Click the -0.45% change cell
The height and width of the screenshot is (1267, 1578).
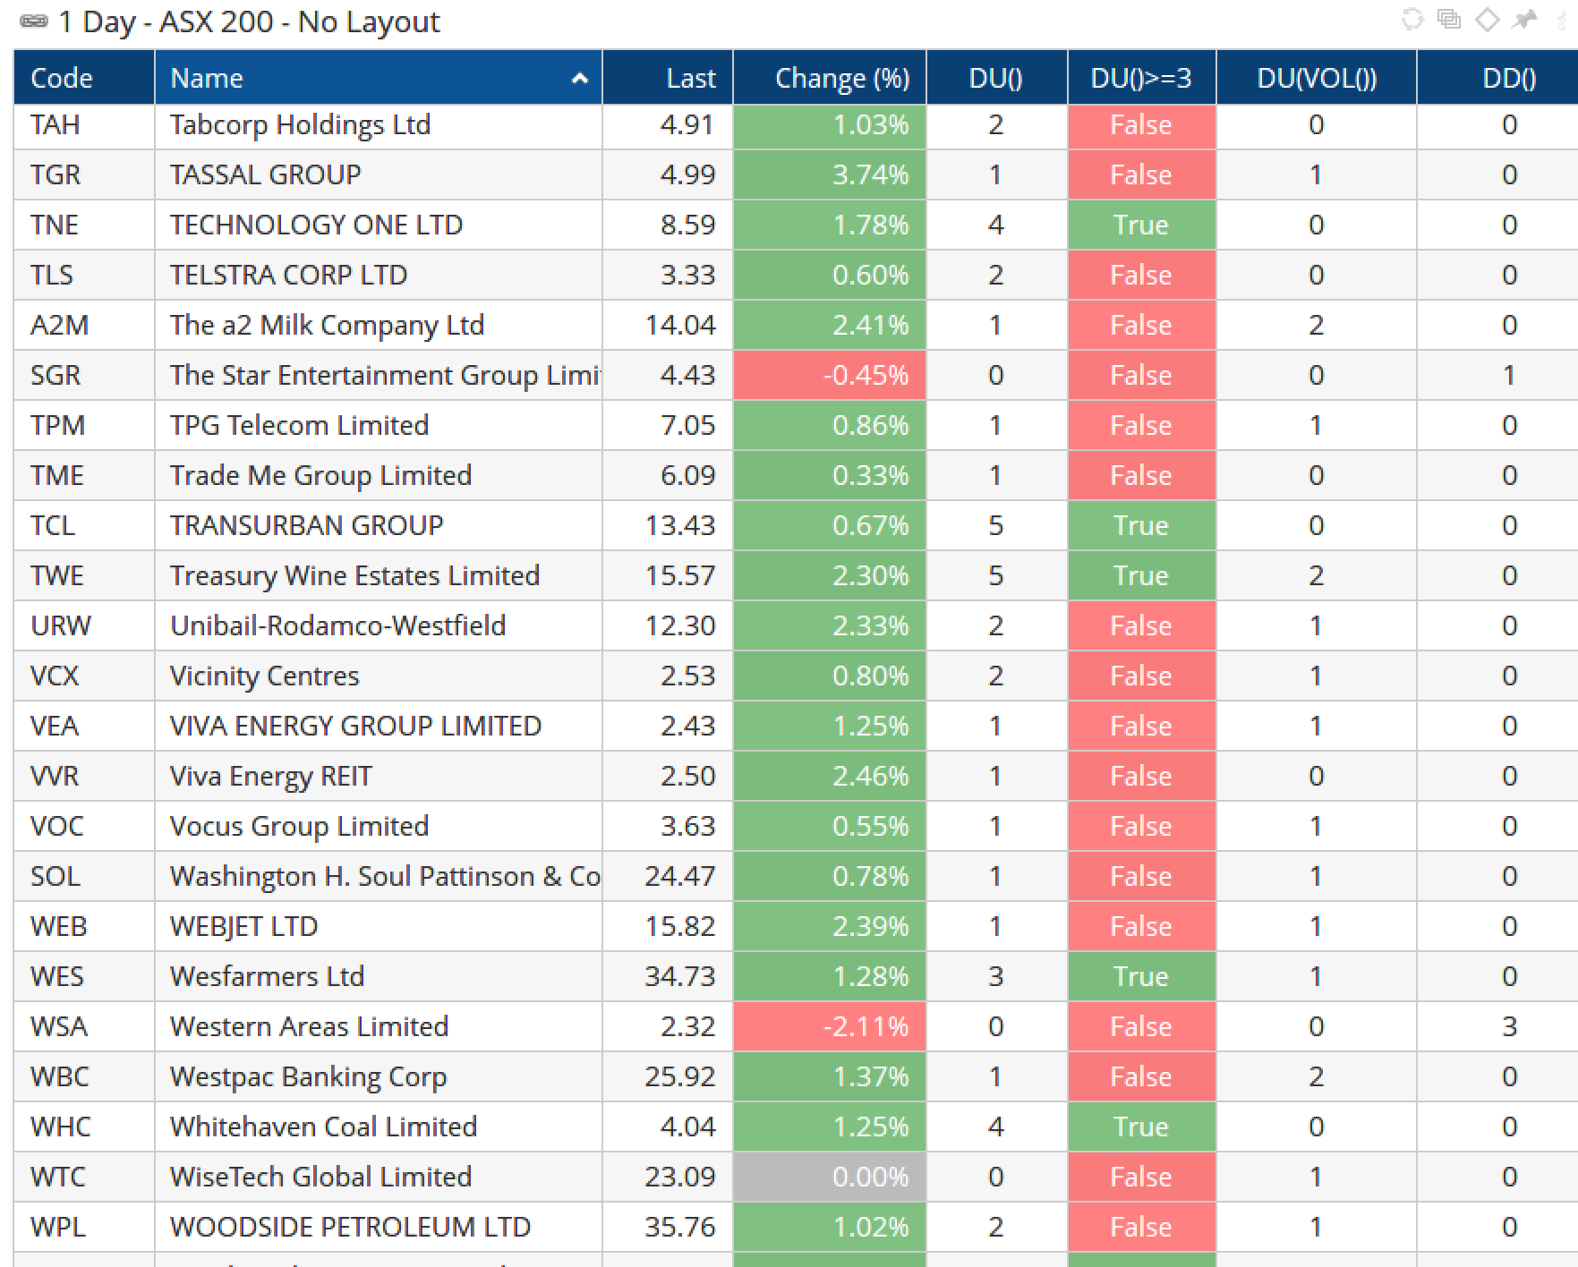point(830,375)
